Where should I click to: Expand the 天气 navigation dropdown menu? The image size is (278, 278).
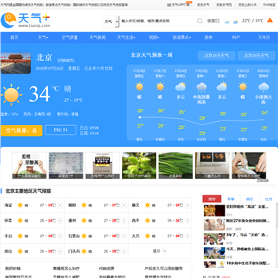pyautogui.click(x=43, y=38)
